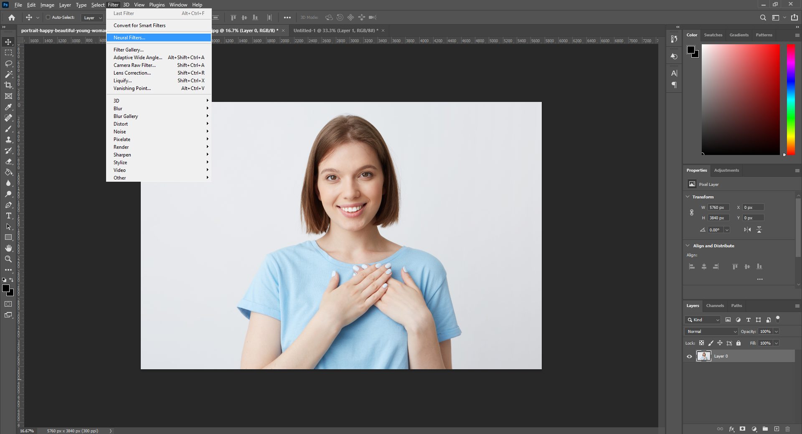Open Filter Gallery from the menu
The image size is (802, 434).
click(128, 50)
